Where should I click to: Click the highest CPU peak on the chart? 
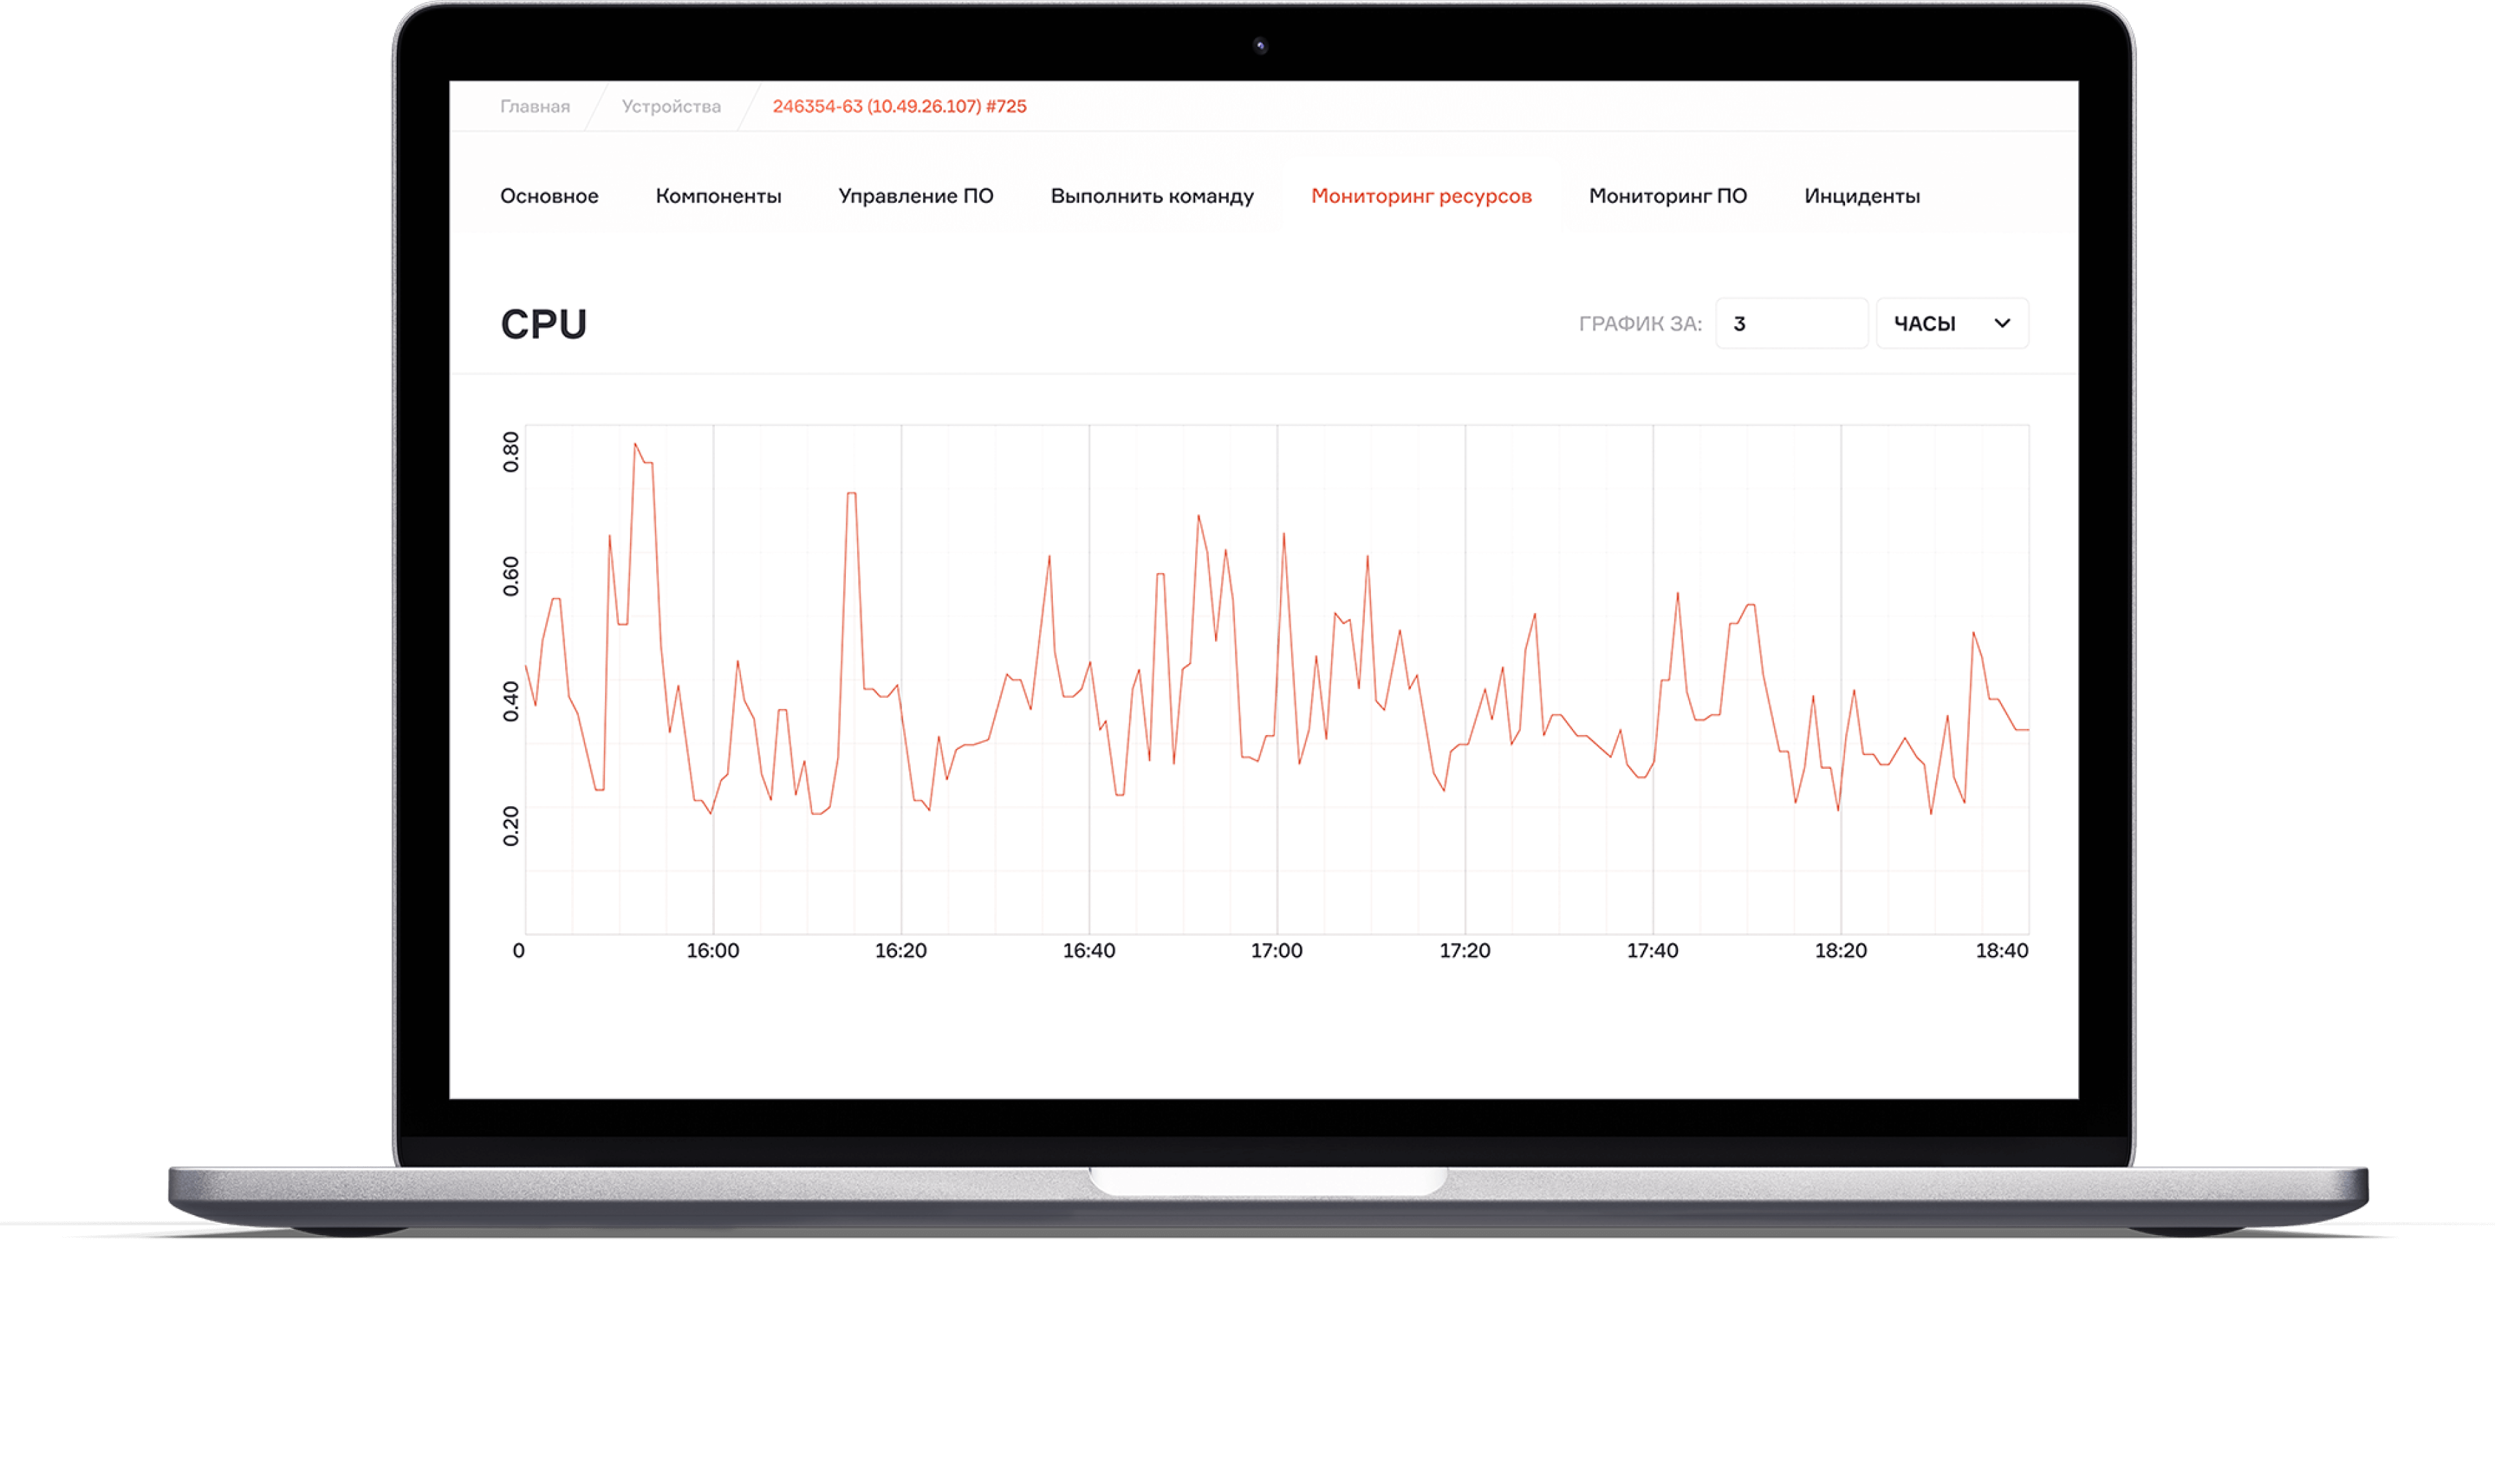pyautogui.click(x=635, y=444)
